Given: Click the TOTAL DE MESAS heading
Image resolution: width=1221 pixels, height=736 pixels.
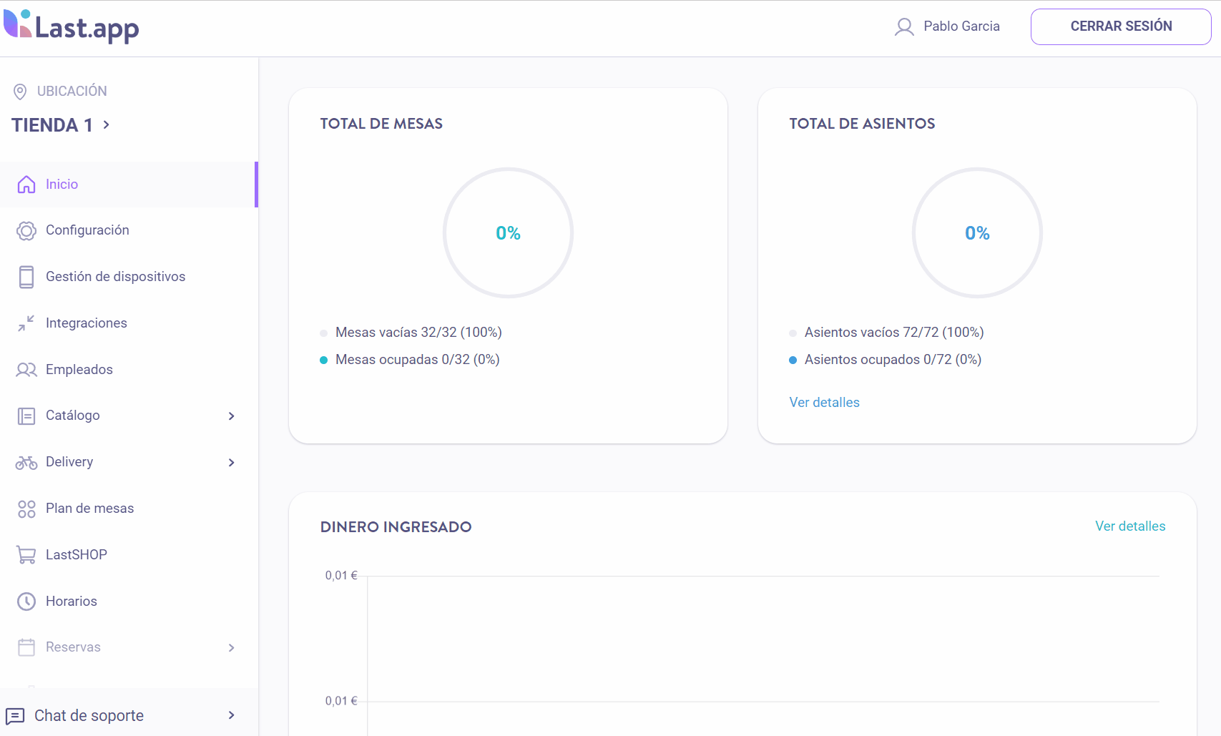Looking at the screenshot, I should (x=381, y=124).
